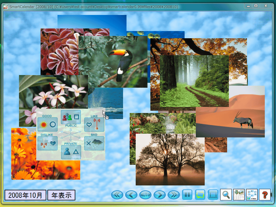This screenshot has width=276, height=207.
Task: Tag photo as LIKE with heart icon
Action: [94, 124]
